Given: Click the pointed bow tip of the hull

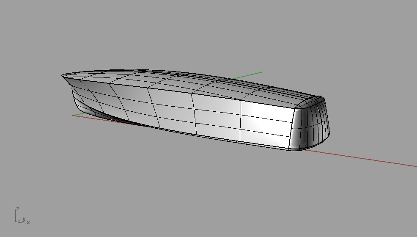Looking at the screenshot, I should (62, 76).
